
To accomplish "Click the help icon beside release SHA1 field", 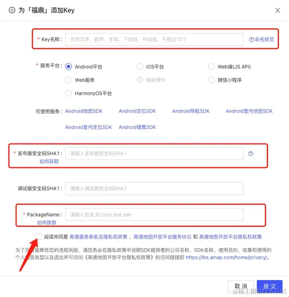I will point(251,154).
